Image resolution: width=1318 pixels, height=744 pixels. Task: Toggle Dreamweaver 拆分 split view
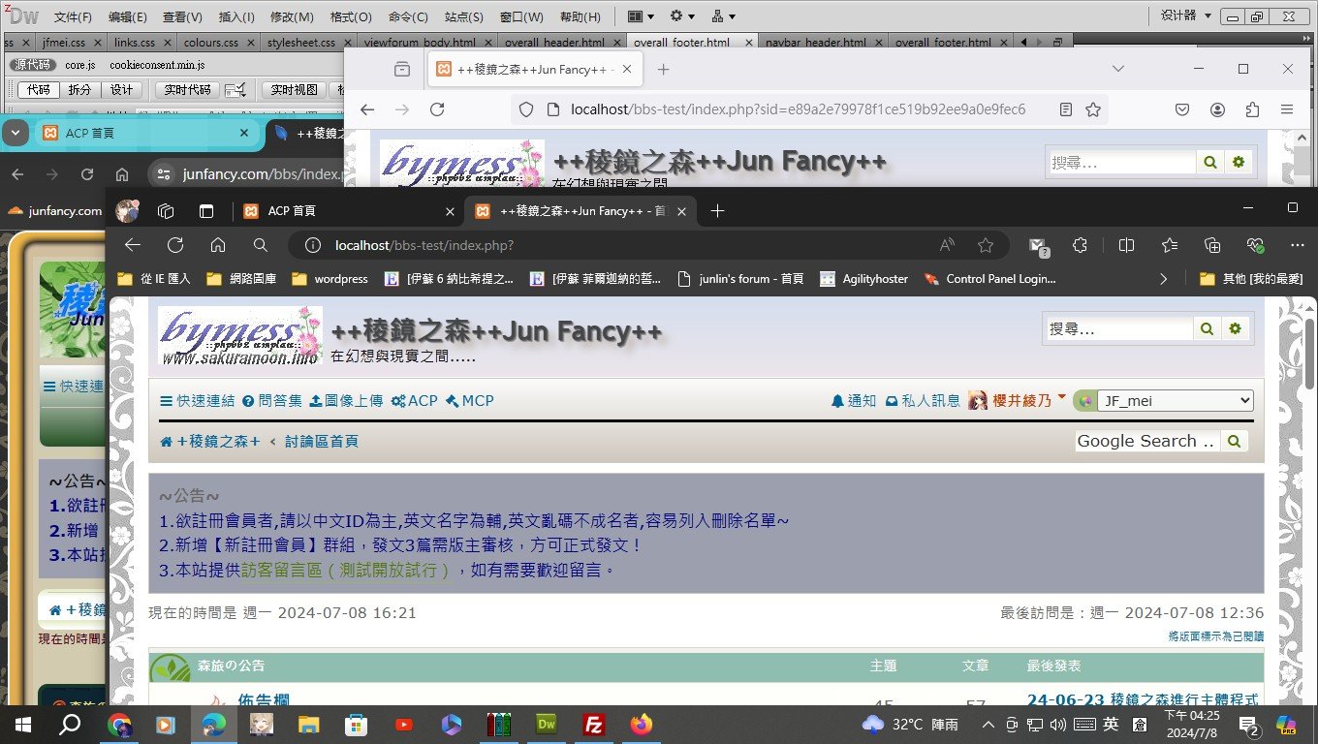[x=79, y=90]
